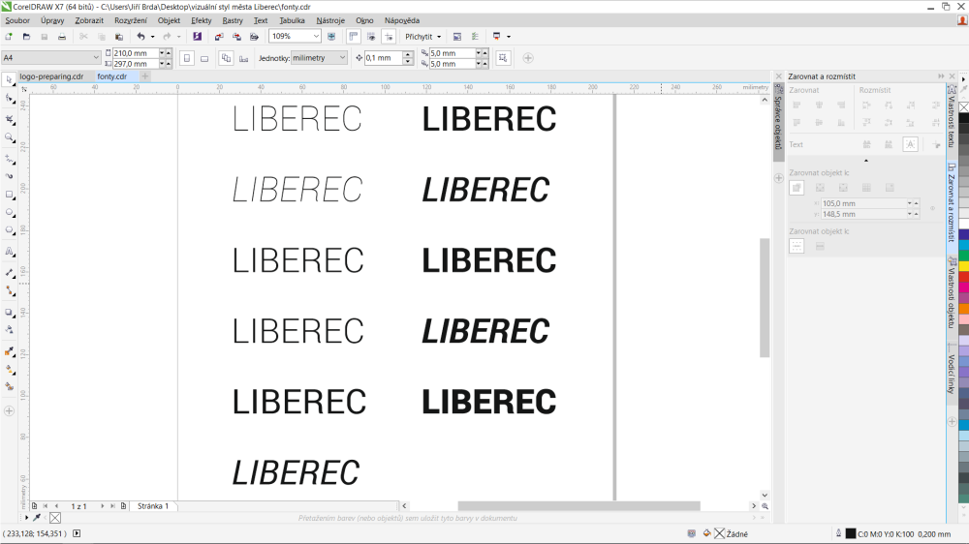Select the Interactive Fill tool

(x=10, y=369)
